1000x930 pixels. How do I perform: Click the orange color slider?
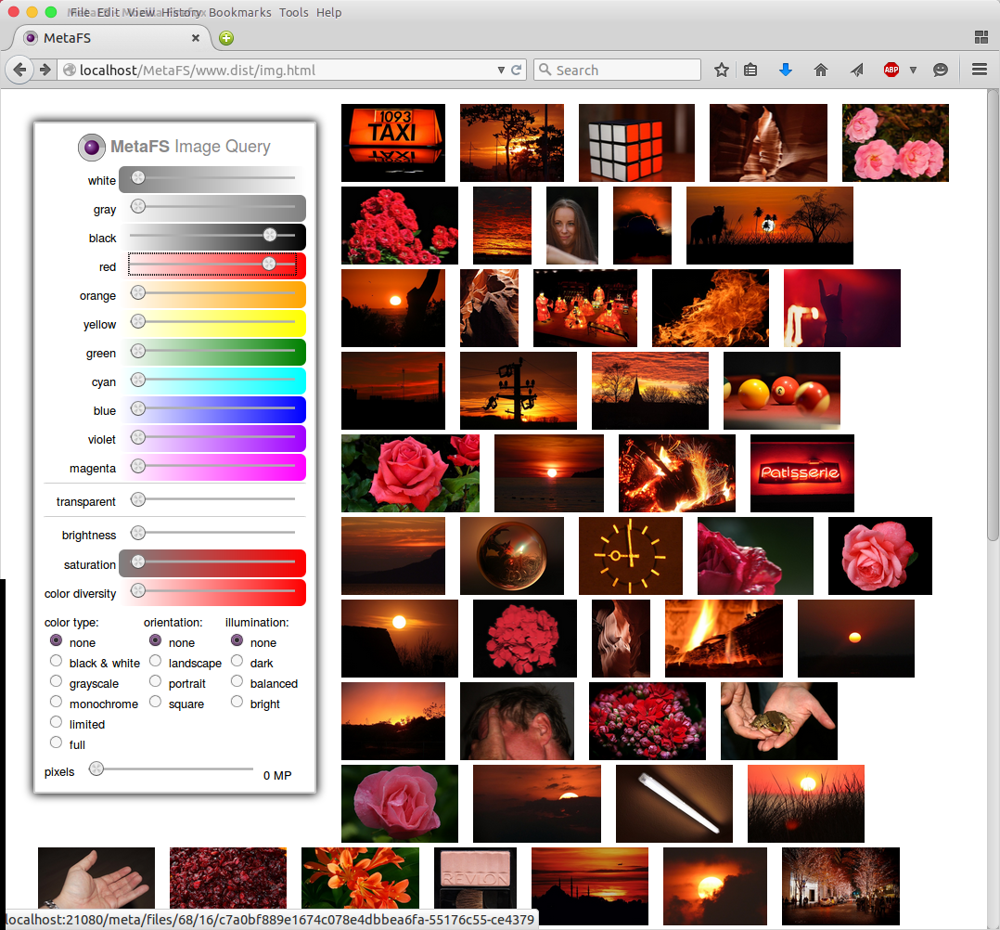[212, 293]
